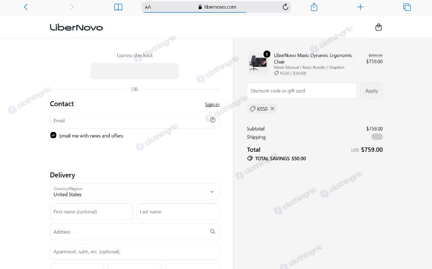Click the Safari forward arrow

coord(72,7)
